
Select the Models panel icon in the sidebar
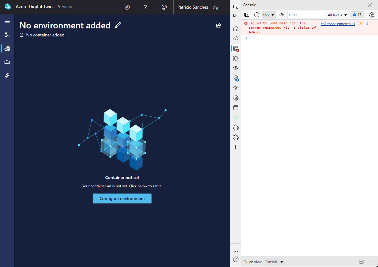[7, 48]
